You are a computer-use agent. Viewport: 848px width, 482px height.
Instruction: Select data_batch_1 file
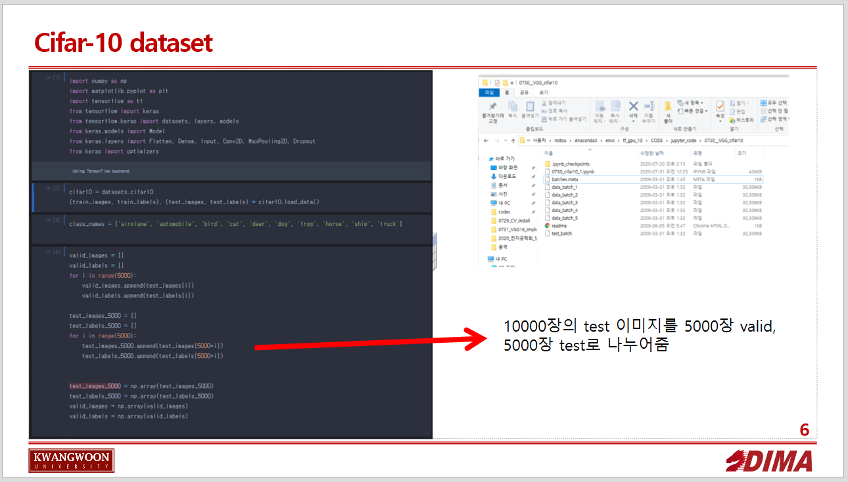561,187
